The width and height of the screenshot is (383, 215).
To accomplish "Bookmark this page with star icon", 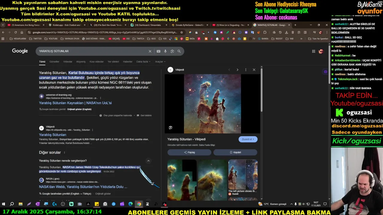I will 182,32.
